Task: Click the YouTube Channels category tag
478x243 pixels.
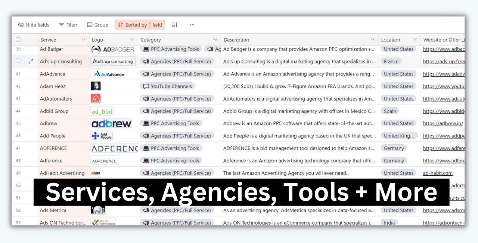Action: click(x=167, y=86)
